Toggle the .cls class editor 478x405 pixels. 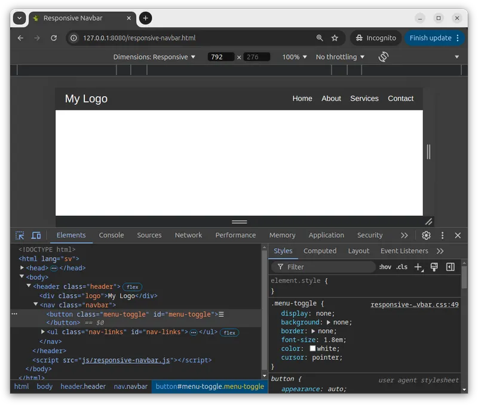tap(402, 267)
